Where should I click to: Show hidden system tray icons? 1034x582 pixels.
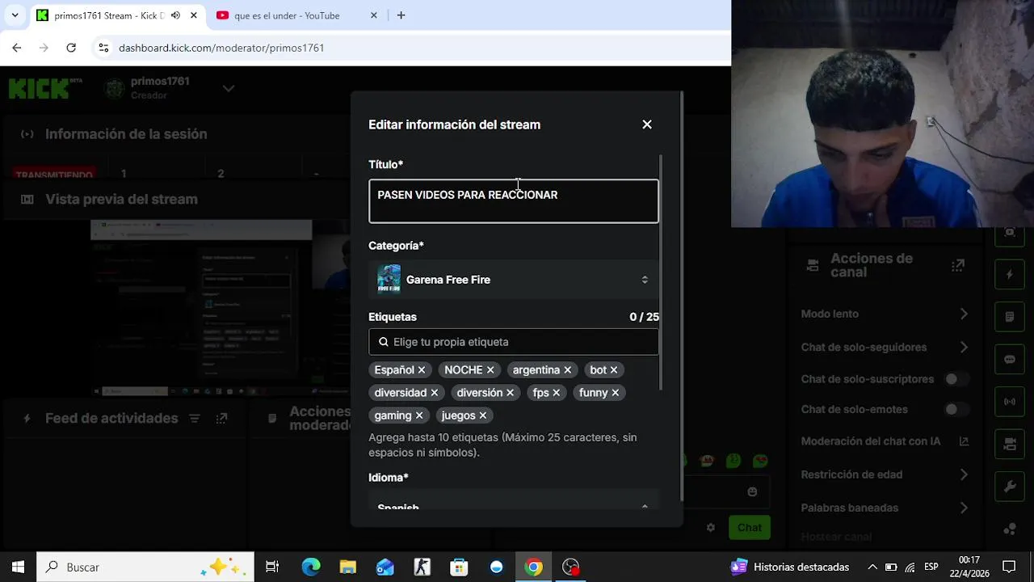(872, 567)
